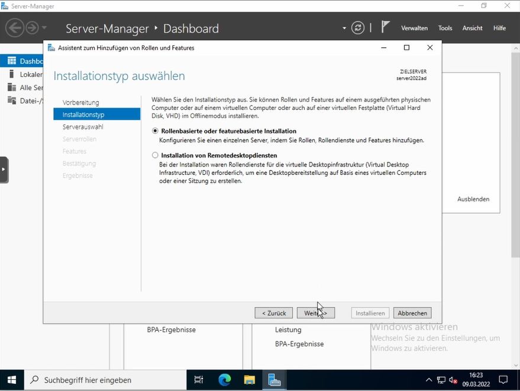
Task: Open the Action Center notification icon
Action: click(x=503, y=380)
